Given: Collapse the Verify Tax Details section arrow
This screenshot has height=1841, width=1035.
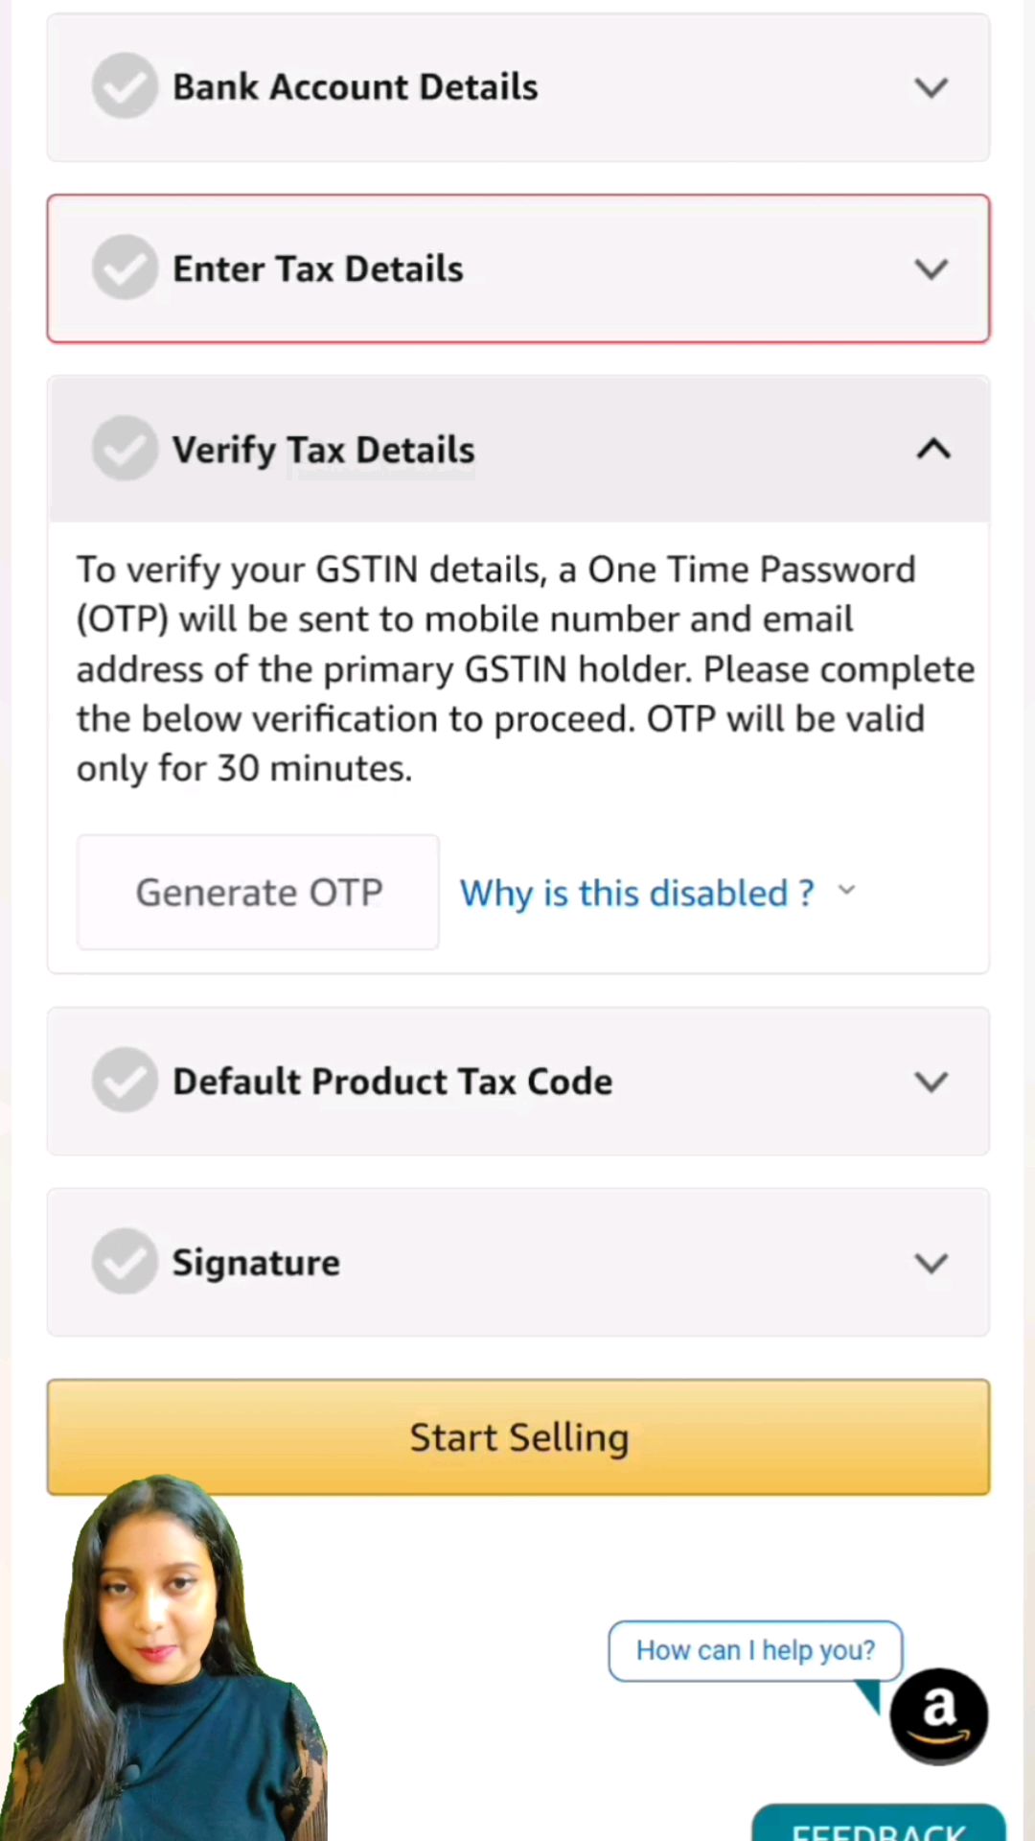Looking at the screenshot, I should [x=933, y=449].
